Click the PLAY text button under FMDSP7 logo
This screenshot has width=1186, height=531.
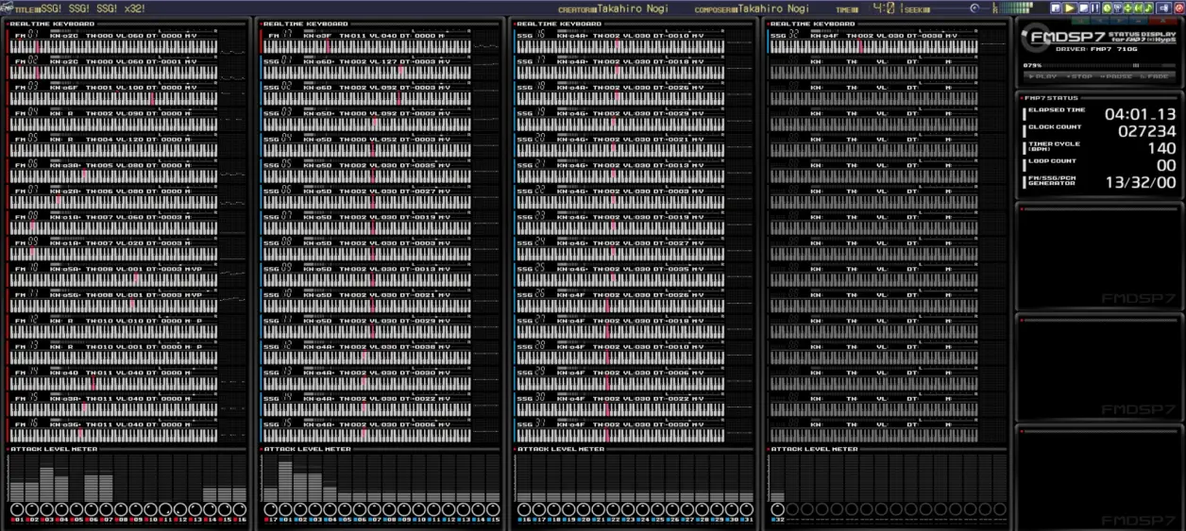pos(1043,76)
